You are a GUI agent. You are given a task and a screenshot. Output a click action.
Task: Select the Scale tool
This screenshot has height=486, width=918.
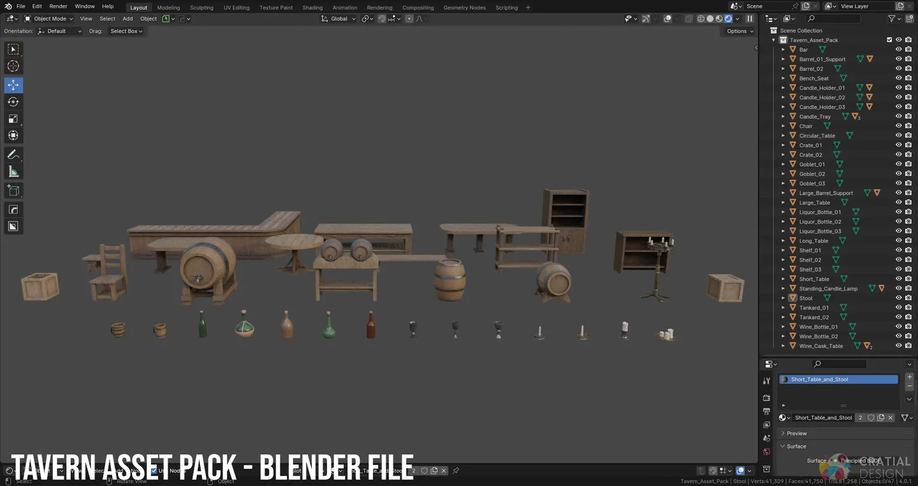[x=13, y=118]
